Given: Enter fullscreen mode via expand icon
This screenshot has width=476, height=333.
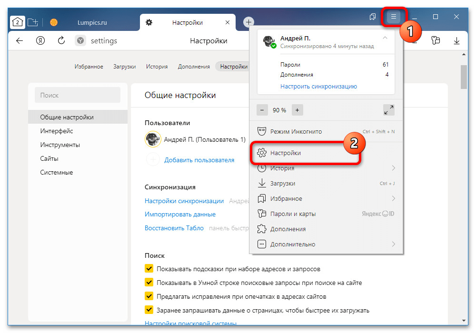Looking at the screenshot, I should [x=389, y=110].
